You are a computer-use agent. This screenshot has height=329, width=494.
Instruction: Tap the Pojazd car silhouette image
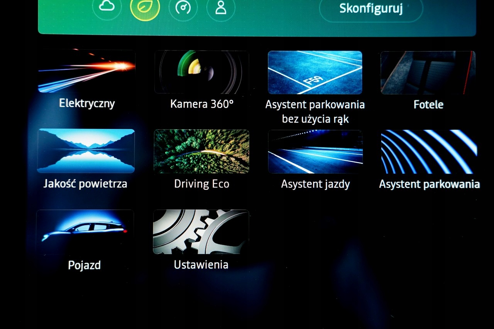(x=85, y=231)
